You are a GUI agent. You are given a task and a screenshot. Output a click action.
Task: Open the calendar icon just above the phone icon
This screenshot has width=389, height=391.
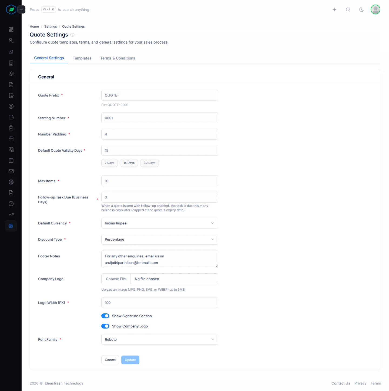[11, 139]
